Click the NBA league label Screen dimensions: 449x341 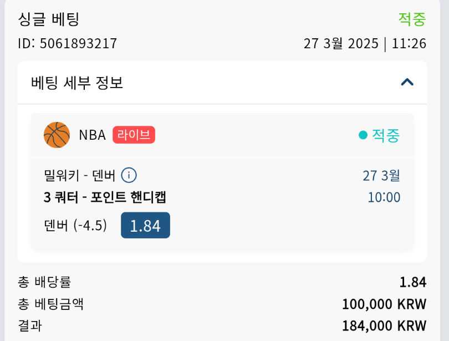92,135
